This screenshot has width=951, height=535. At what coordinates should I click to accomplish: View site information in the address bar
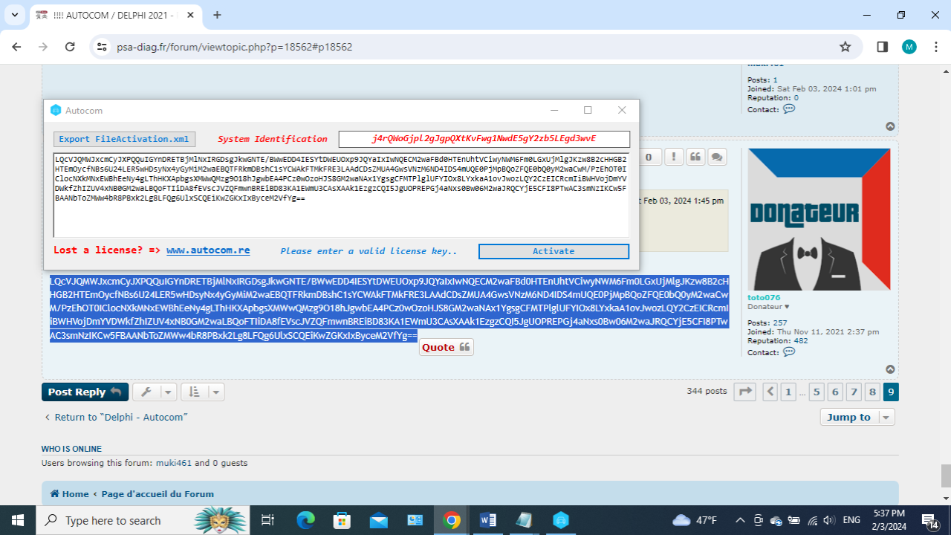103,47
